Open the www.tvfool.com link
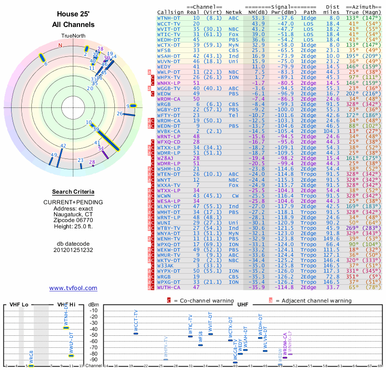 pos(73,288)
